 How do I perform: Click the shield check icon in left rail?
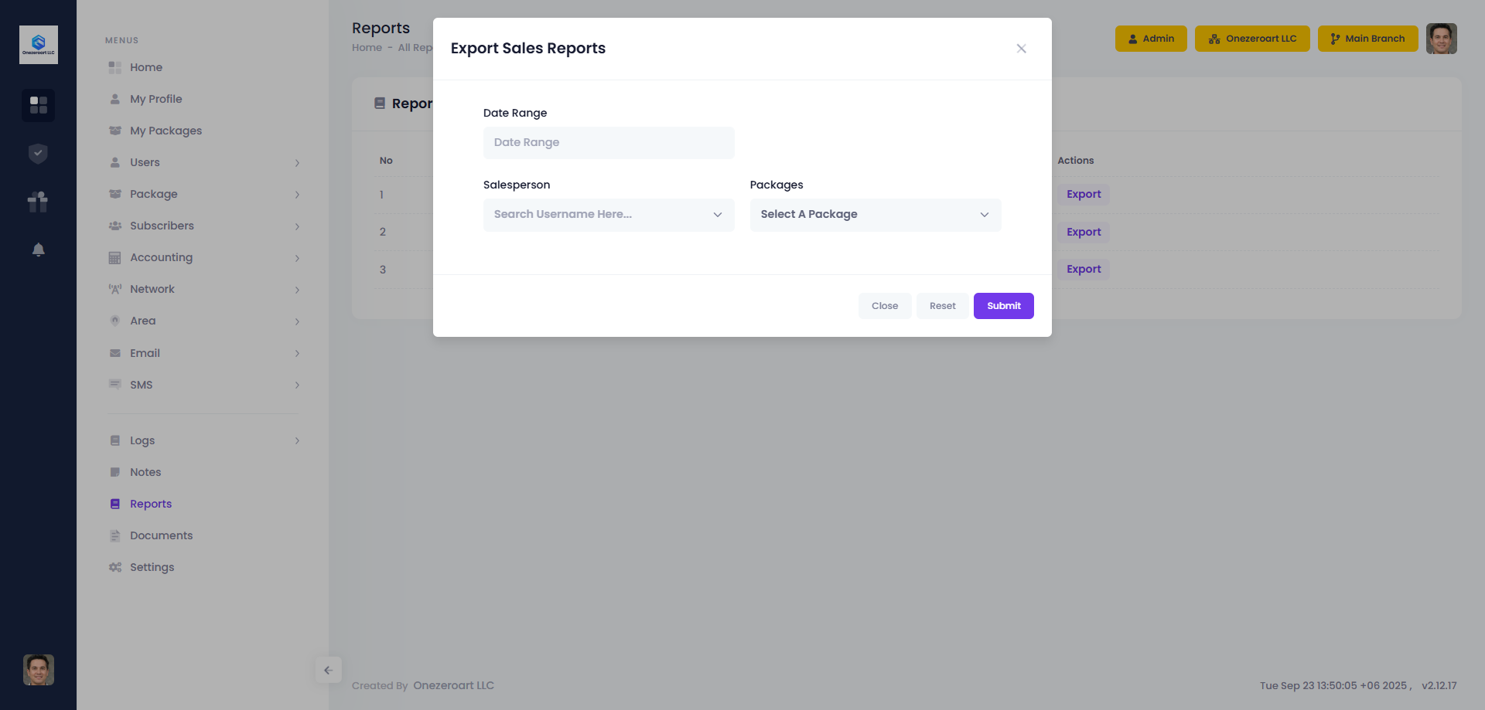coord(38,154)
